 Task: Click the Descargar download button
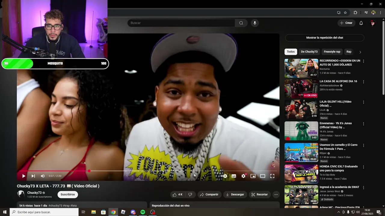pos(235,195)
